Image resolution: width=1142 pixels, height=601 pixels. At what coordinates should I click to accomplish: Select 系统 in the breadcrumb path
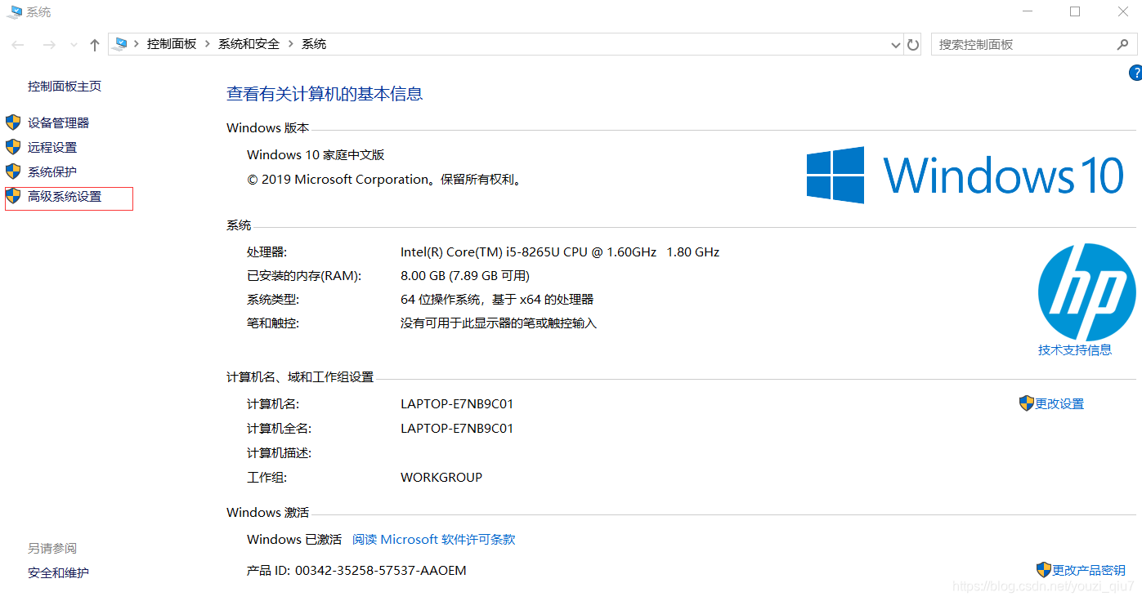pyautogui.click(x=314, y=44)
